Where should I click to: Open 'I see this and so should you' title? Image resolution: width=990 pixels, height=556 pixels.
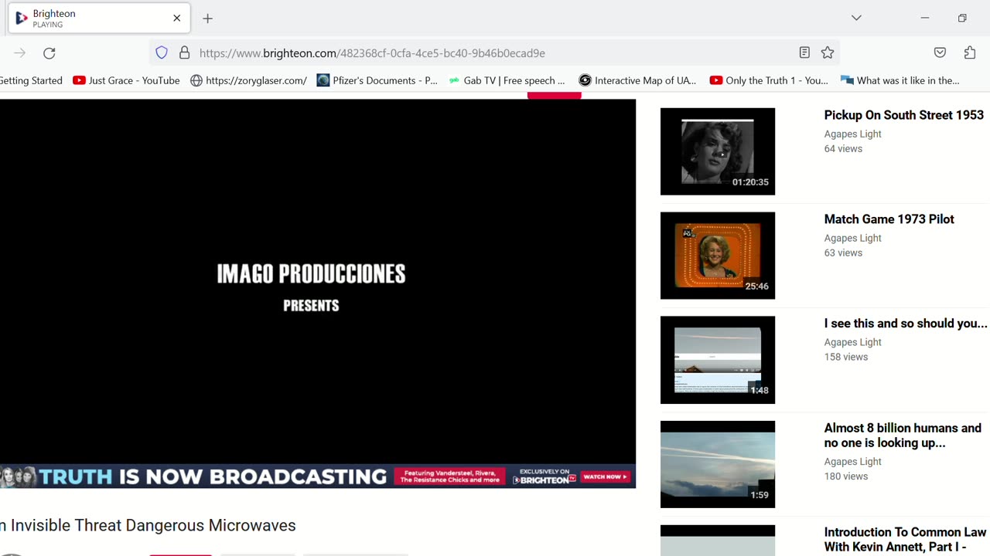click(906, 324)
